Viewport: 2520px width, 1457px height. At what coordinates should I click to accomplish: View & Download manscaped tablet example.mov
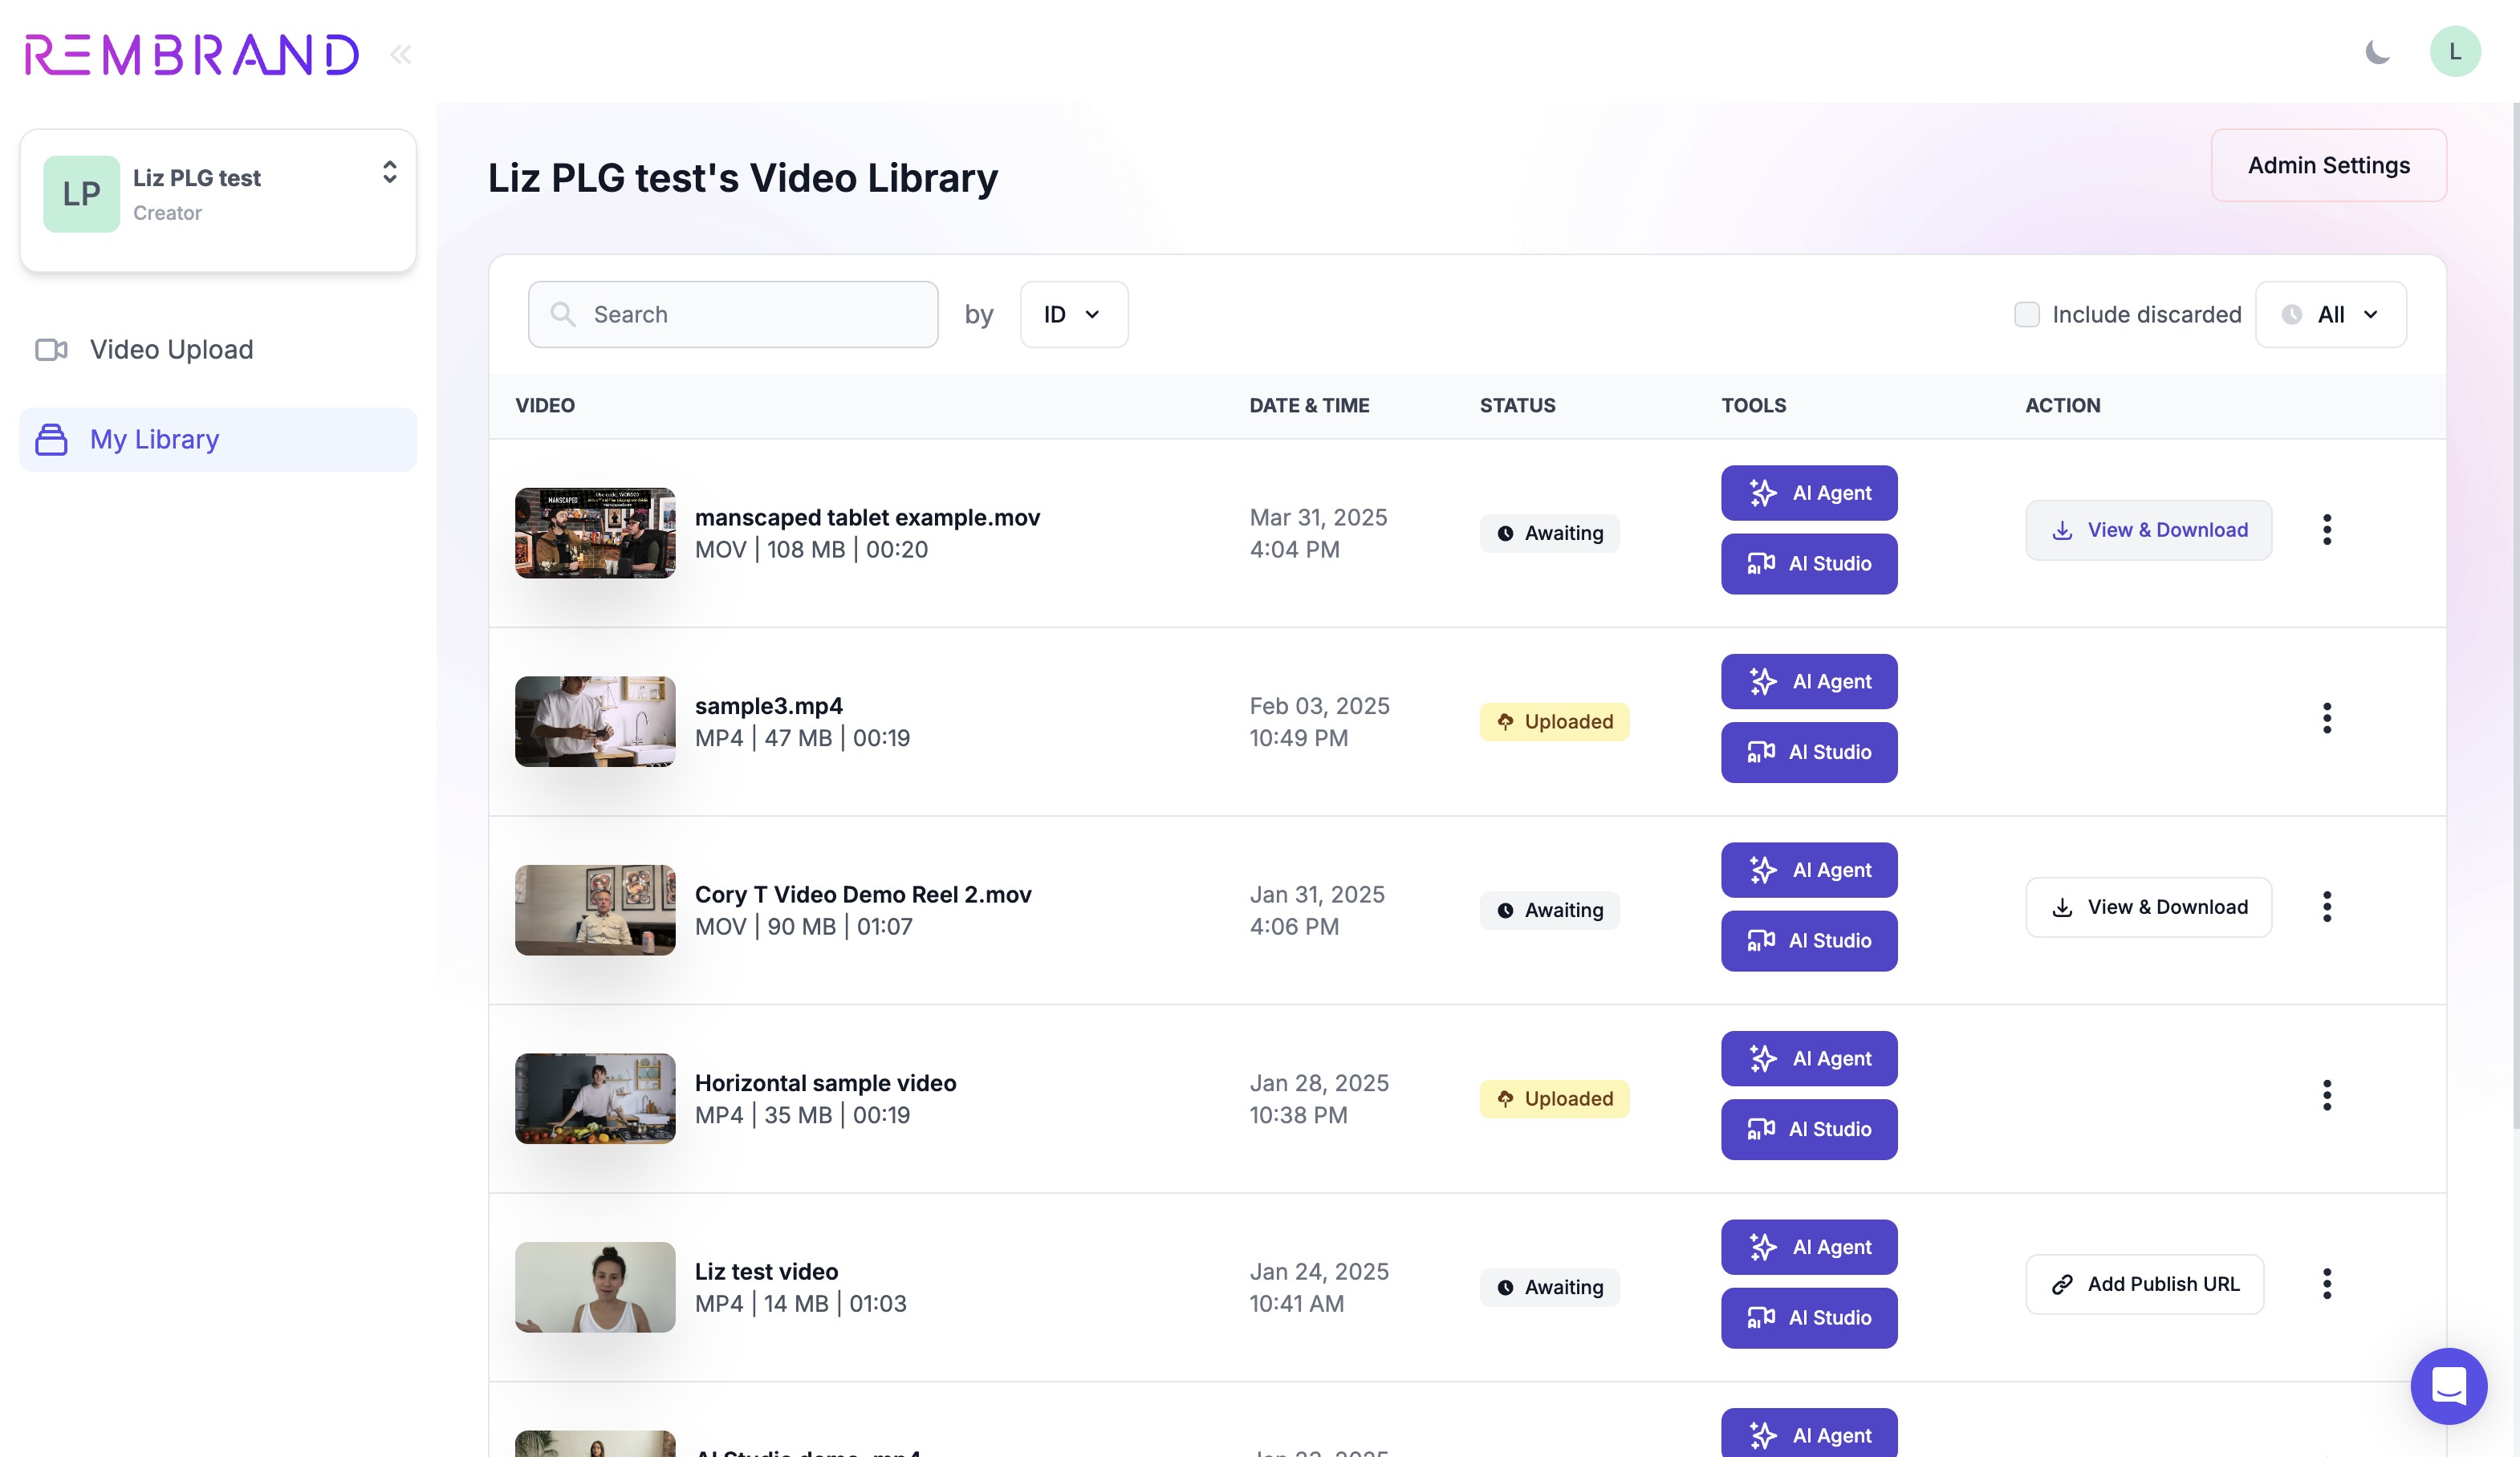2148,530
